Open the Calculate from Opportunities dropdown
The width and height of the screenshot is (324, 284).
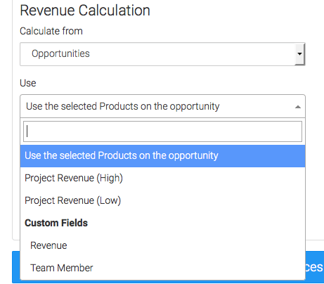(x=162, y=54)
